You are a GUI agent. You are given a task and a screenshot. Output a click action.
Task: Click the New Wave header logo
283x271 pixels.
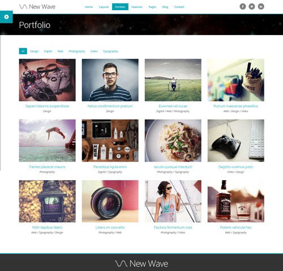(37, 7)
